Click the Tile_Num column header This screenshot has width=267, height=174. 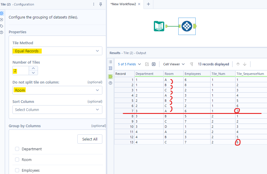(223, 74)
